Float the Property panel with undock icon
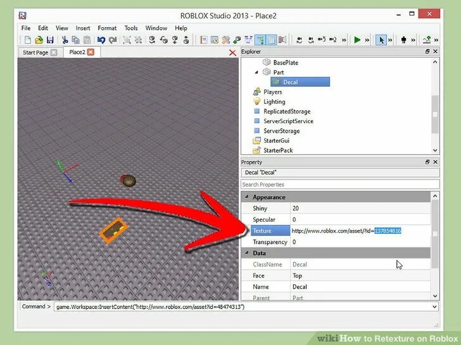Screen dimensions: 461x345 tap(427, 162)
